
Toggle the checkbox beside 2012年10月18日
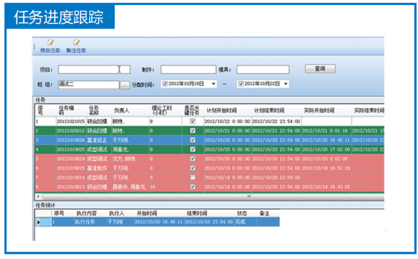[165, 84]
